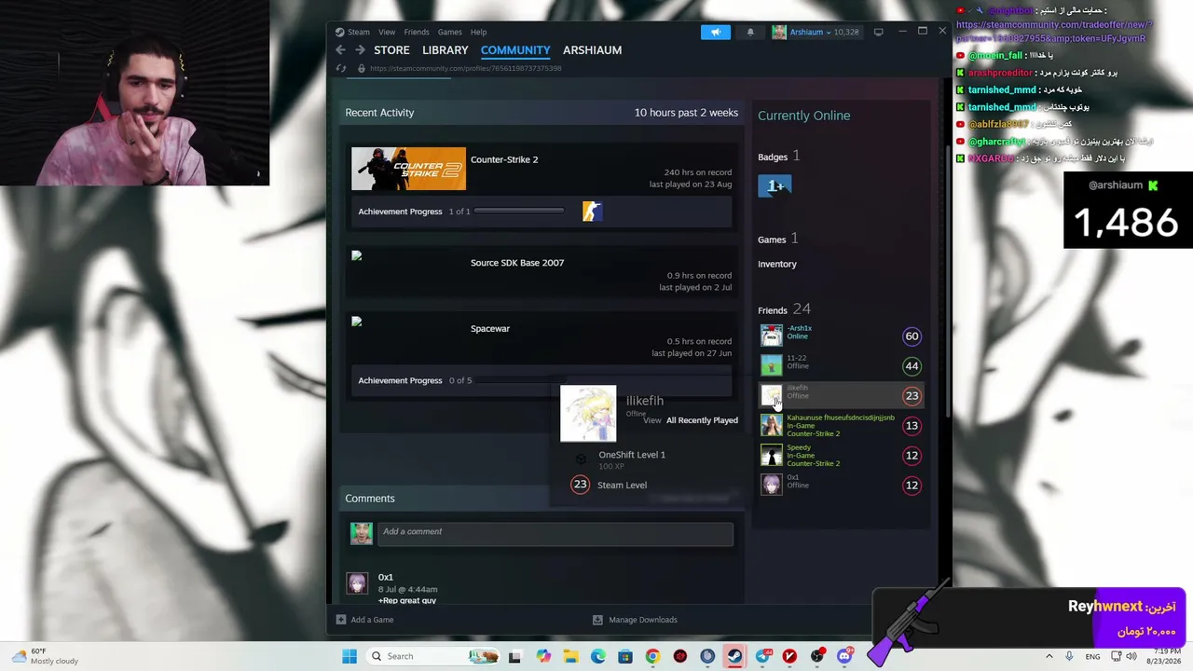The height and width of the screenshot is (671, 1193).
Task: Click Counter-Strike 2 achievement progress bar
Action: (x=519, y=212)
